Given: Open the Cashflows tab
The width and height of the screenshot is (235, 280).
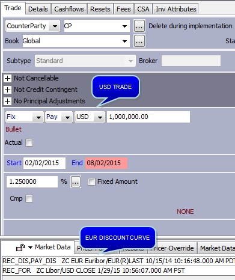Looking at the screenshot, I should (x=69, y=9).
